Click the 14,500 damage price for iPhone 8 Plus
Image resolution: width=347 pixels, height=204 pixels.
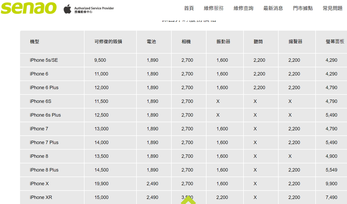point(101,170)
